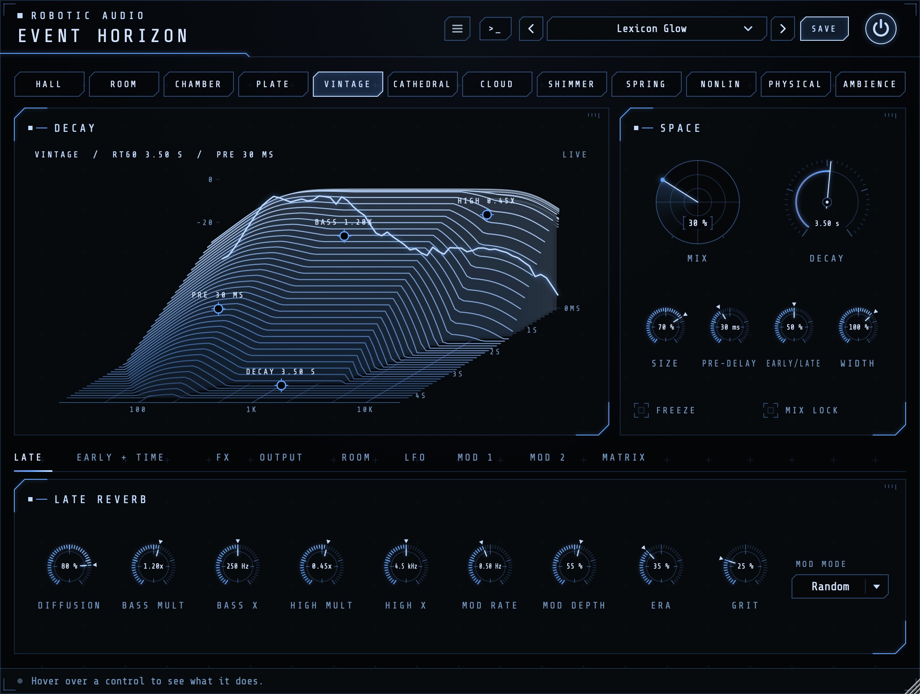Click the MIX 30 % radar knob
The height and width of the screenshot is (694, 920).
coord(697,202)
